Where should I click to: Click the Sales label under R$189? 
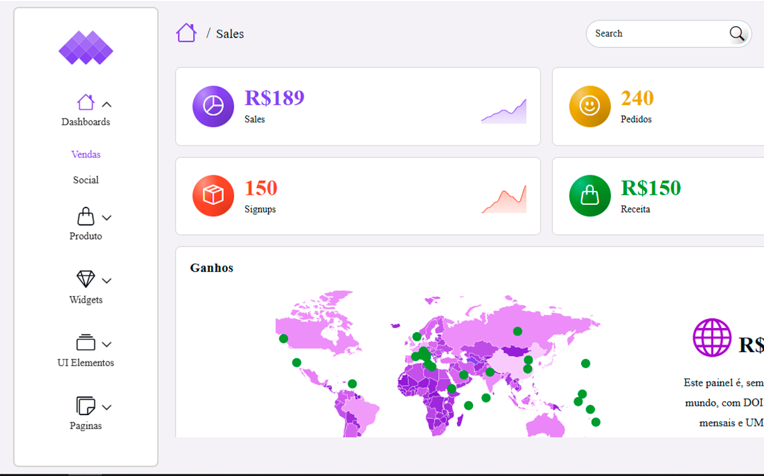pos(255,119)
